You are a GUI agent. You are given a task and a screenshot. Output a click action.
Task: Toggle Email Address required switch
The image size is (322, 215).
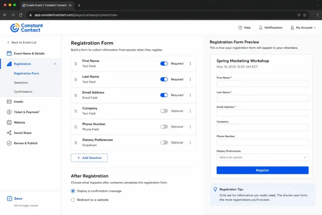164,95
